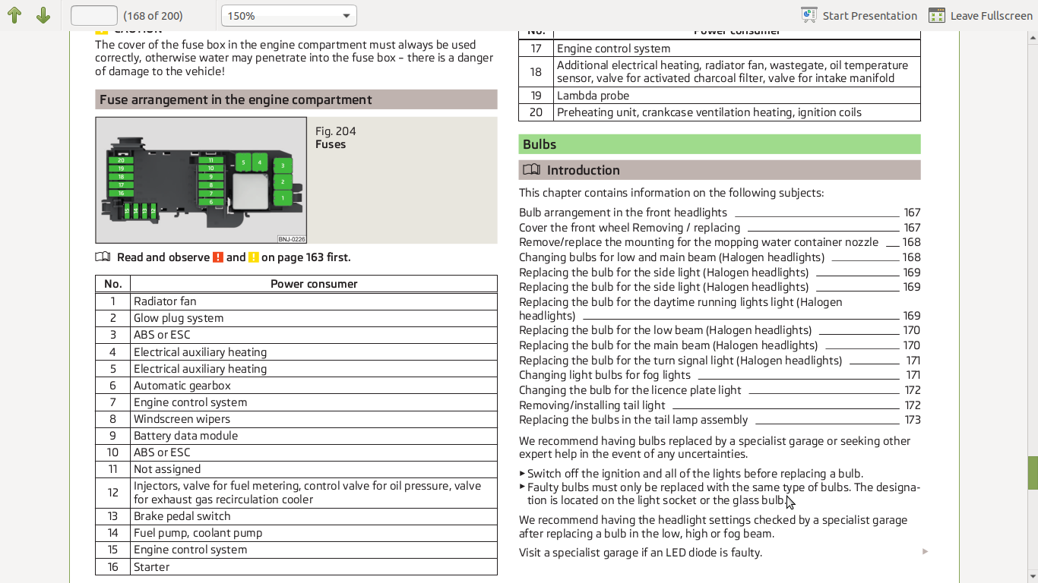
Task: Click the yellow caution icon before 'on page 163'
Action: [254, 257]
